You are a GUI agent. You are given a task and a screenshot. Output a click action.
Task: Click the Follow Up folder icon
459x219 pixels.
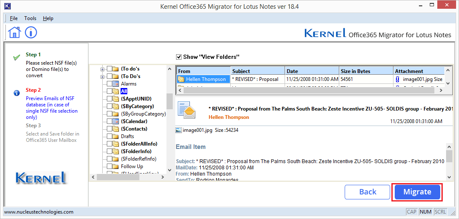tap(116, 166)
